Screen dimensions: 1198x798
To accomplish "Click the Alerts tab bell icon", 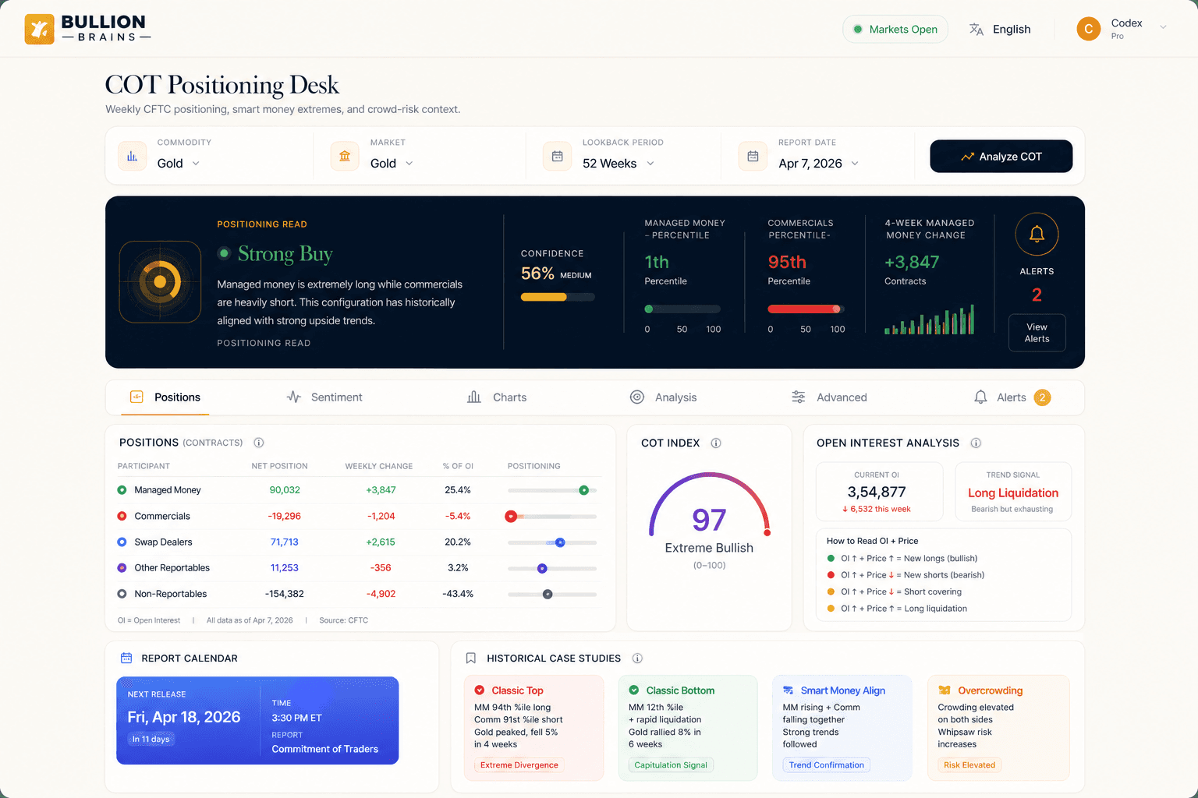I will [x=980, y=397].
